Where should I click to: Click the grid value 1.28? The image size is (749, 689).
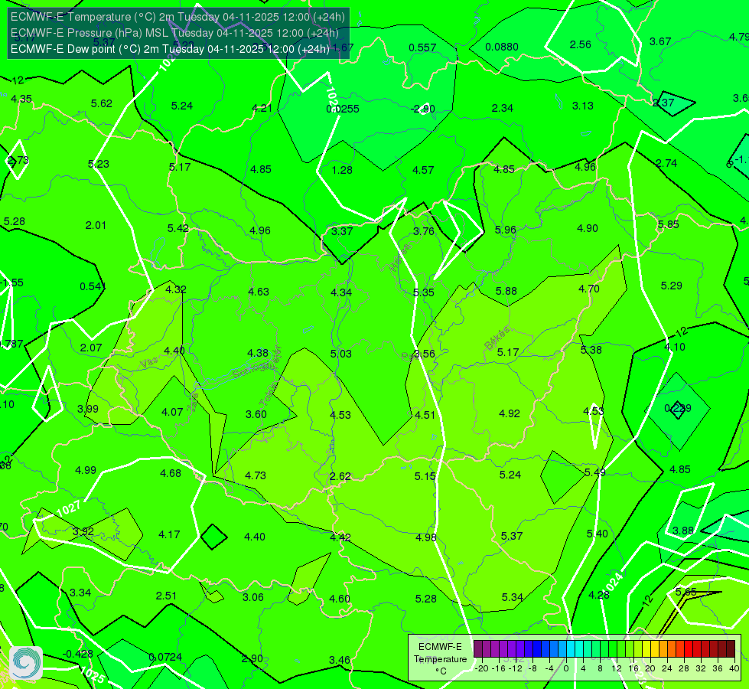point(342,170)
